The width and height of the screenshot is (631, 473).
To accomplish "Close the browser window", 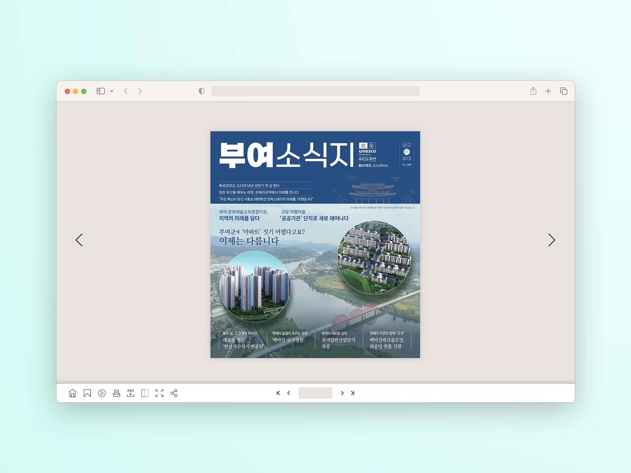I will click(x=67, y=91).
